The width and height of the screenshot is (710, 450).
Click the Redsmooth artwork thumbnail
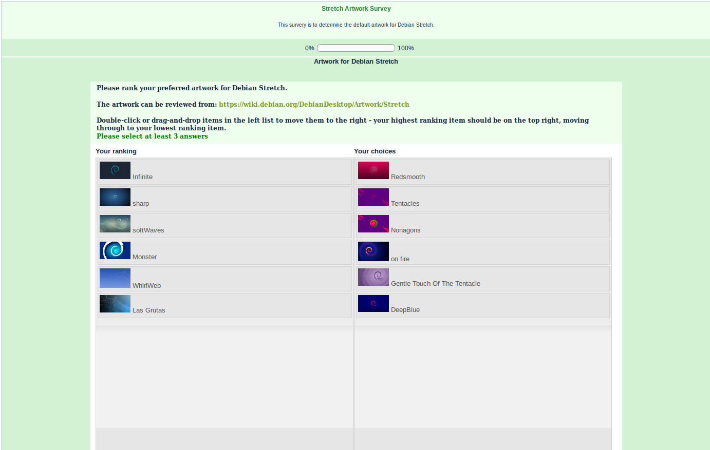coord(373,170)
